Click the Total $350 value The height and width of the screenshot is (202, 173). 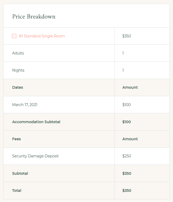tap(127, 191)
